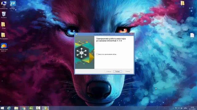Viewport: 197px width, 110px height.
Task: Click the DriverHub installer window icon in the title bar
Action: [76, 34]
